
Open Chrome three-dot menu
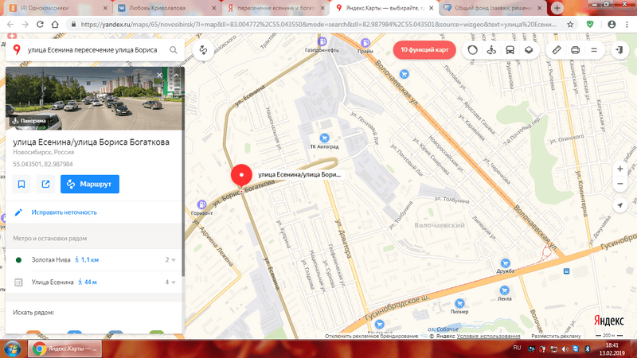[627, 25]
